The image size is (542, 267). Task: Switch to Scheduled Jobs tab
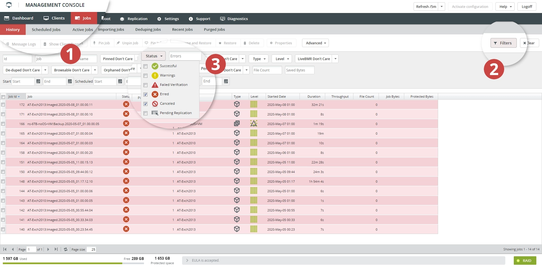(46, 29)
